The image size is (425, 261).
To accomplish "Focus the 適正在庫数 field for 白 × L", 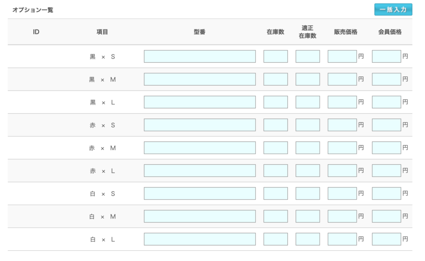I will pos(308,239).
